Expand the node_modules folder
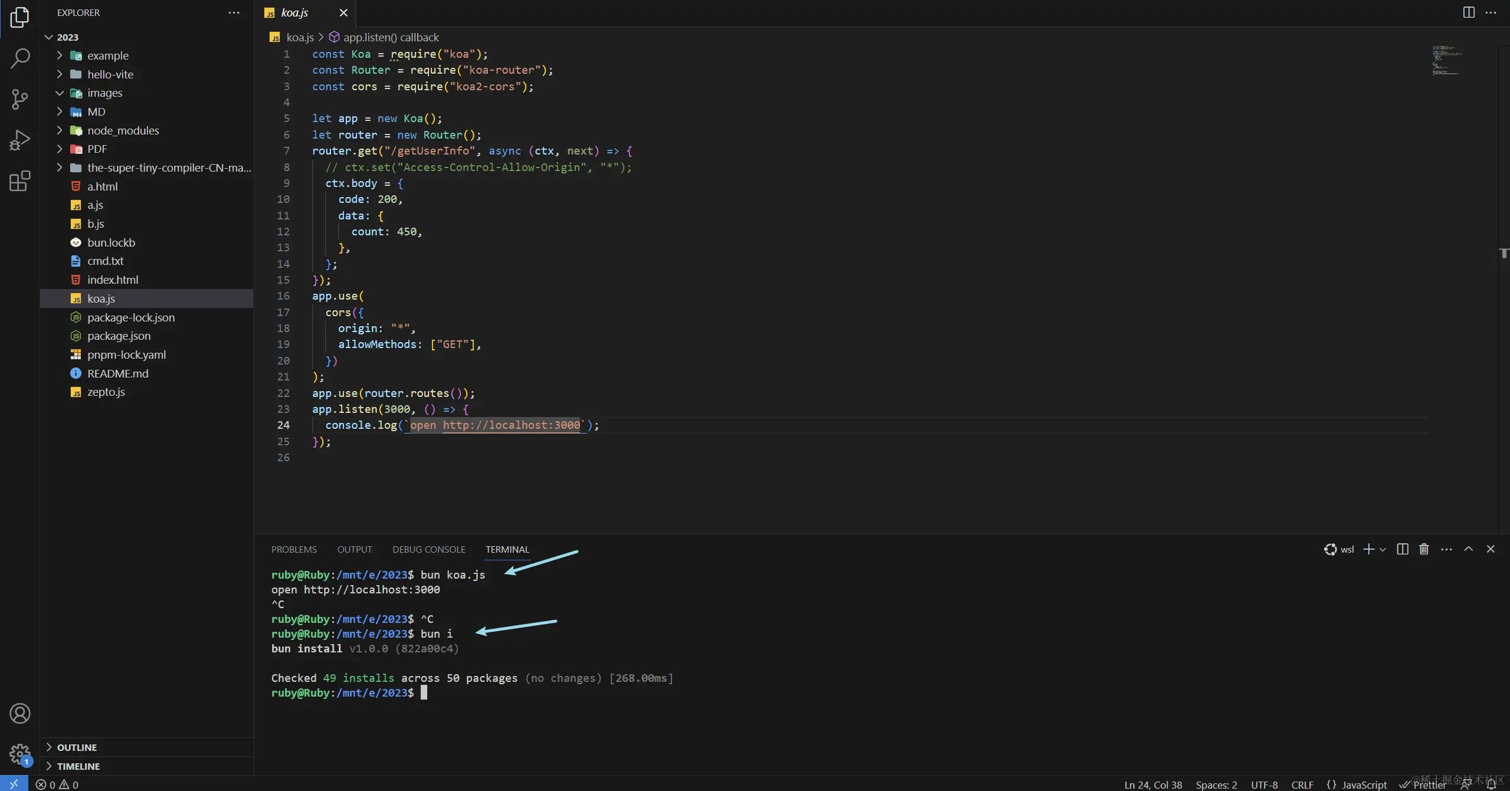 (123, 130)
